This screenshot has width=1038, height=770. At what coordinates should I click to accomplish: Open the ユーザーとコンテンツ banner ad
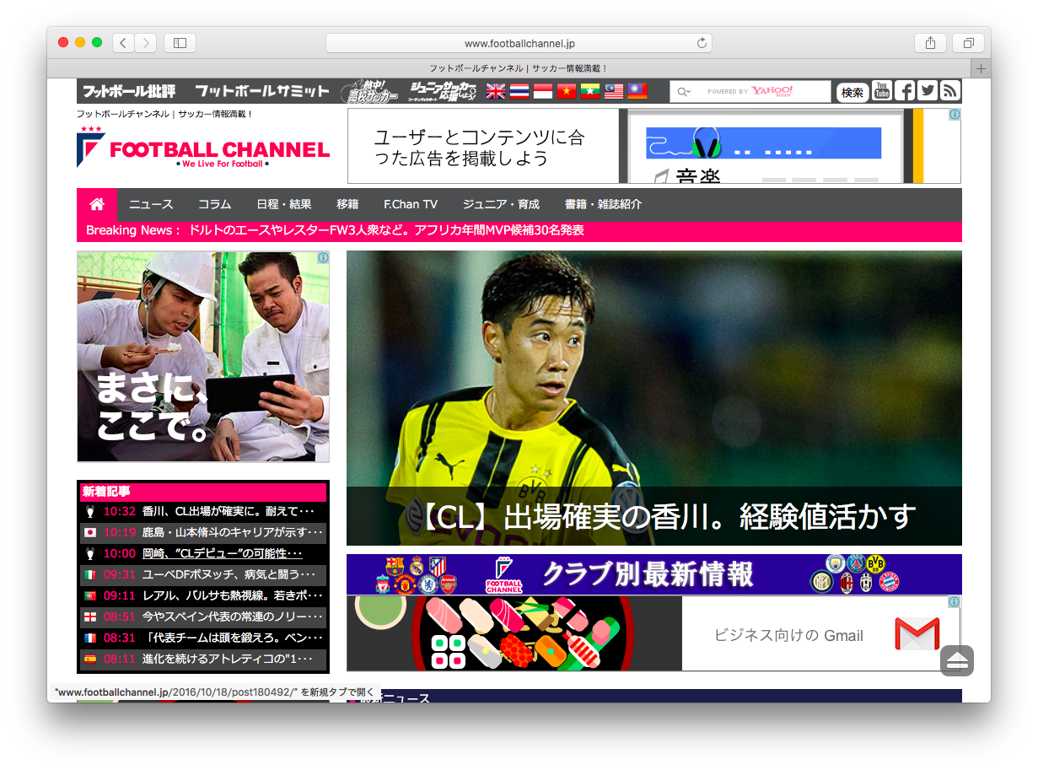coord(653,146)
